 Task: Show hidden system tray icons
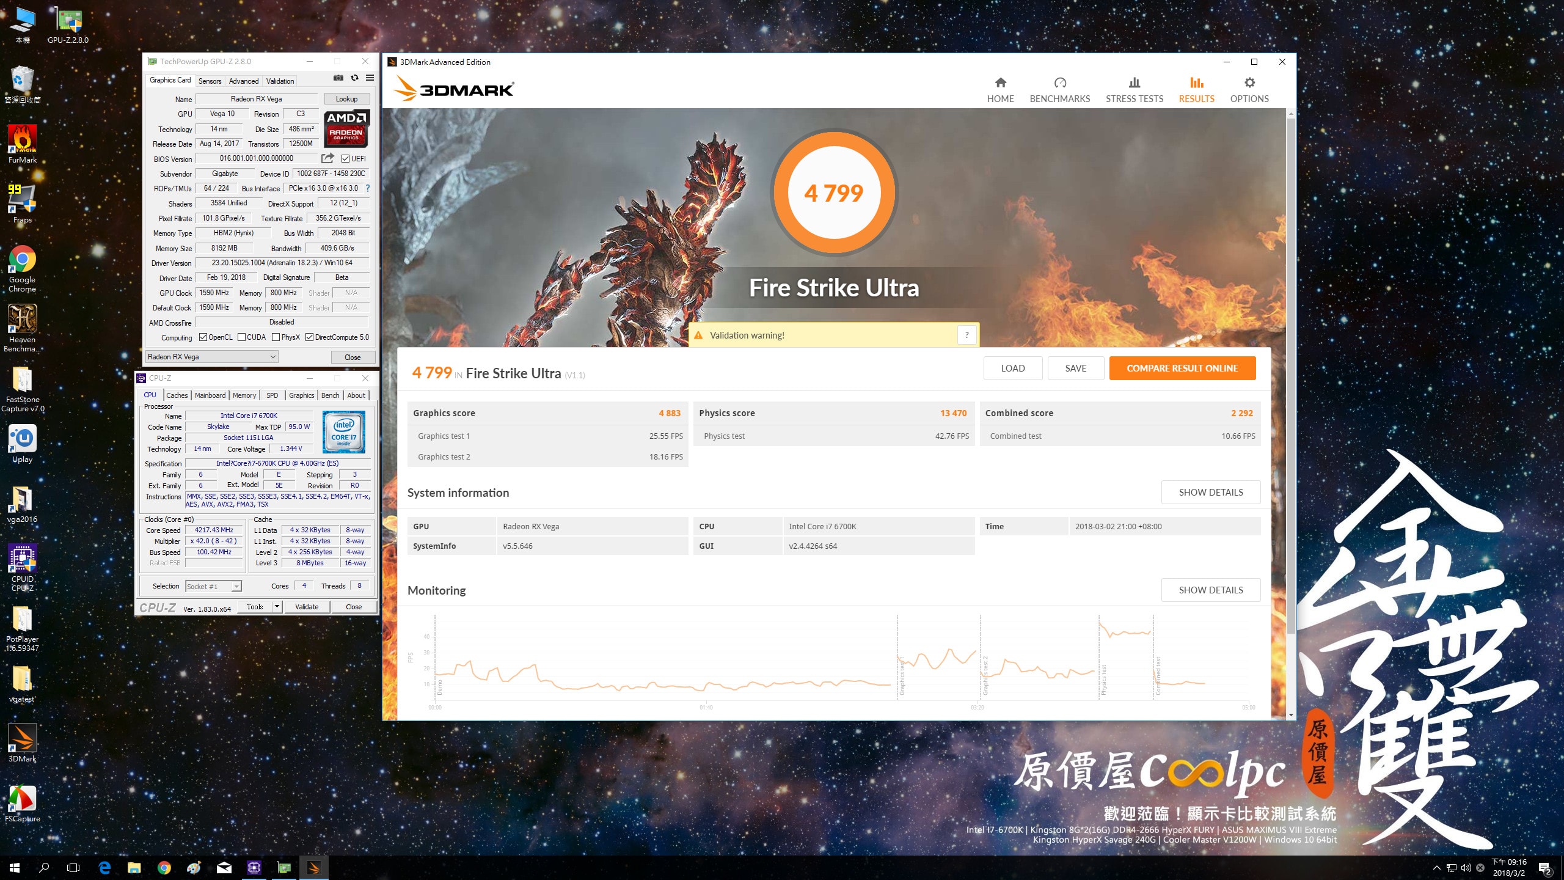(1437, 868)
